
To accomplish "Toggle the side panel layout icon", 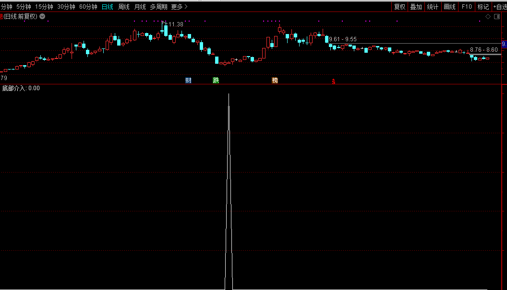I will tap(497, 16).
